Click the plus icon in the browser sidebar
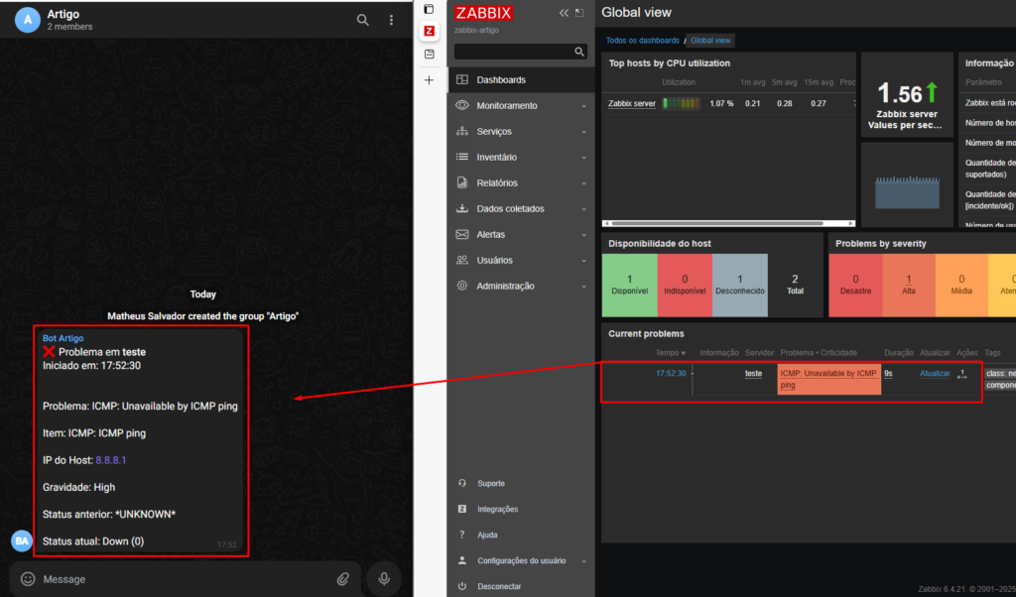This screenshot has width=1016, height=597. [x=429, y=80]
